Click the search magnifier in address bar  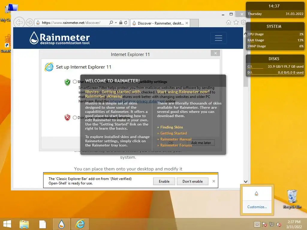pyautogui.click(x=111, y=23)
